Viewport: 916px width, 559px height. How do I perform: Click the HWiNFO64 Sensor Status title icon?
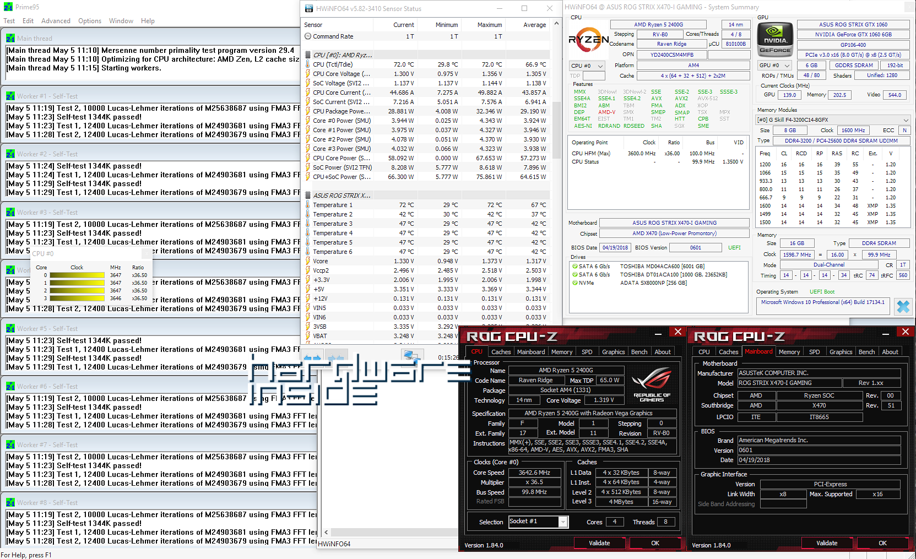tap(309, 8)
